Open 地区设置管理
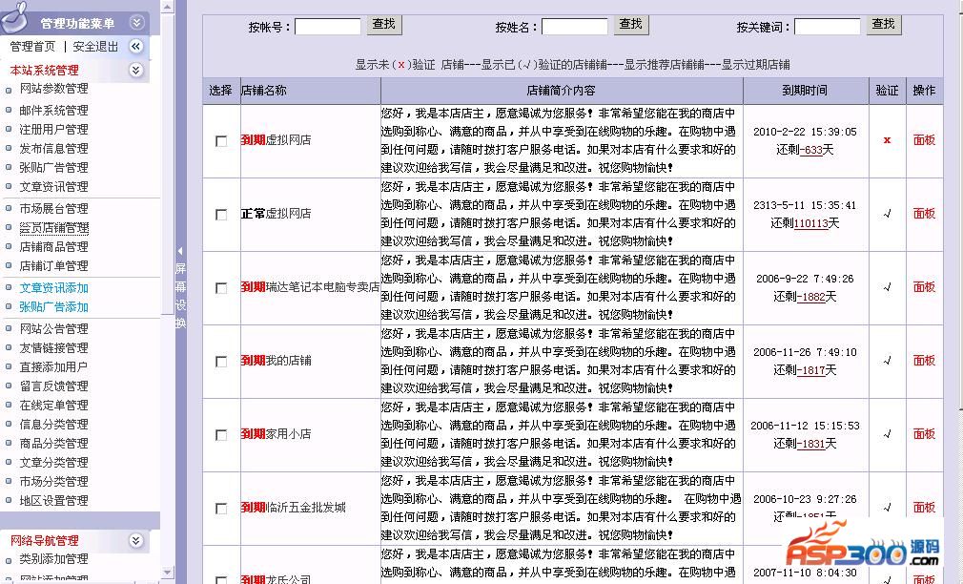The image size is (963, 584). [53, 500]
